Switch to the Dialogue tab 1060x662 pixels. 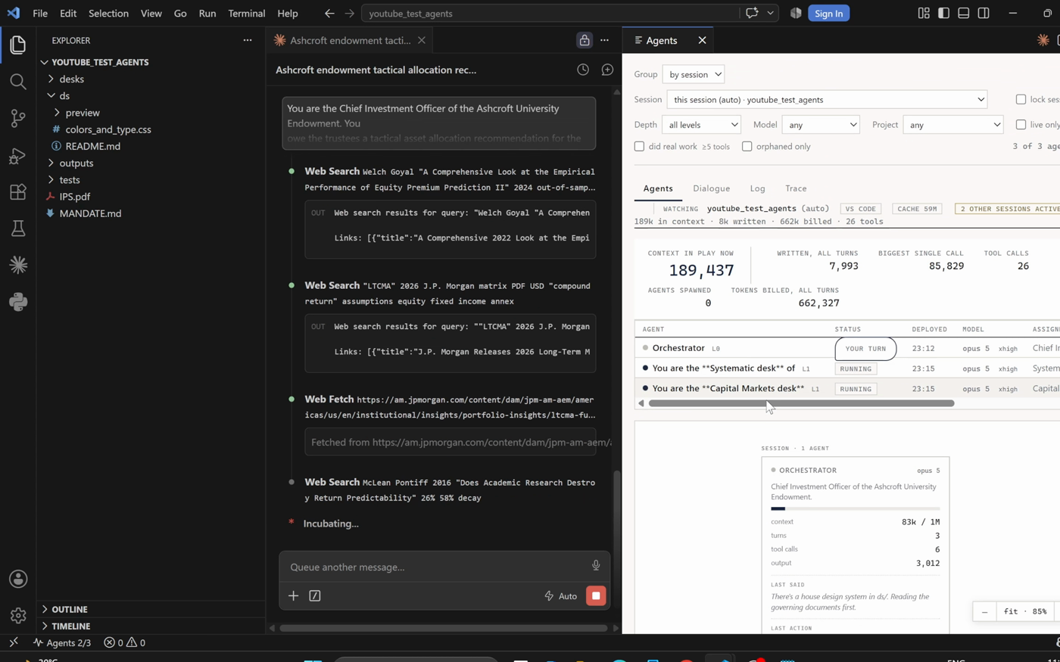[711, 188]
